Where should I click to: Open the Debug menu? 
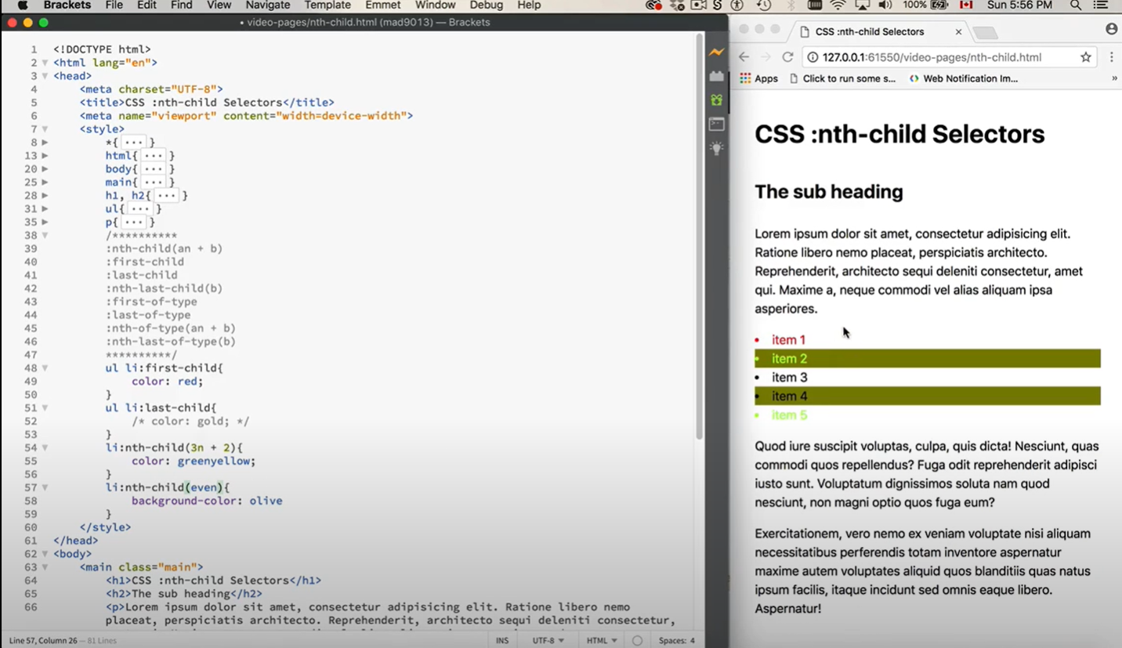click(x=486, y=5)
